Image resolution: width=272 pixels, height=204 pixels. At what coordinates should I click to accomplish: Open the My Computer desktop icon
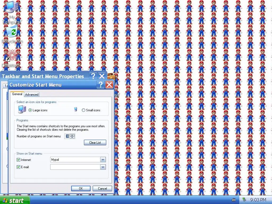point(12,12)
